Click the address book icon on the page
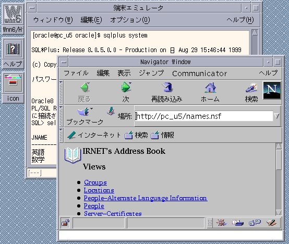The image size is (289, 244). coord(73,155)
